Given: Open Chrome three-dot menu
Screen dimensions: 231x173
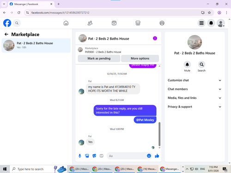Looking at the screenshot, I should (226, 12).
